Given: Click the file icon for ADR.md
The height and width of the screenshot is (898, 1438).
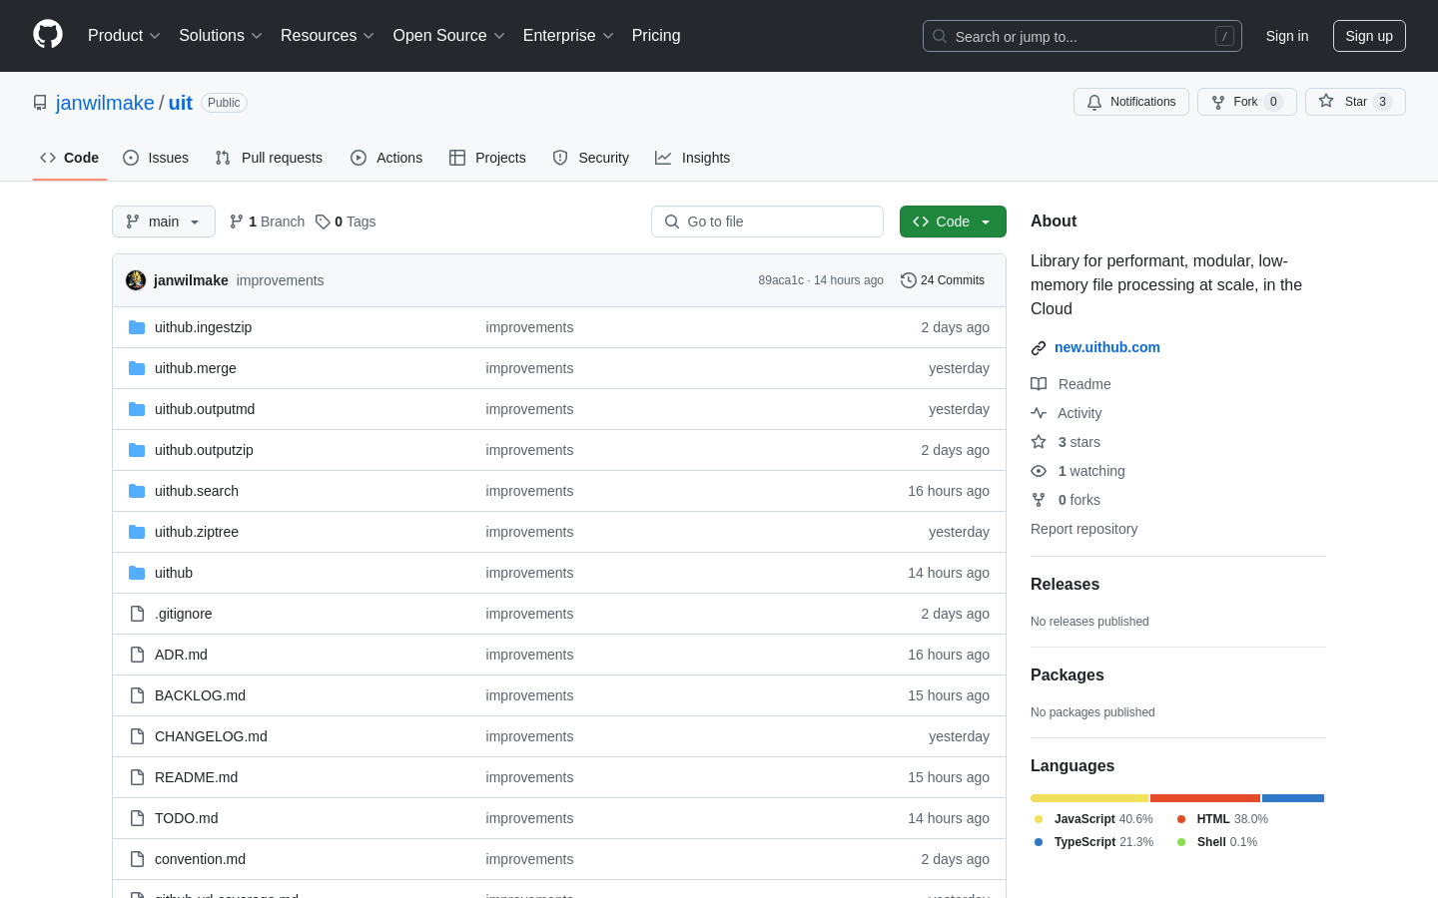Looking at the screenshot, I should [x=137, y=655].
